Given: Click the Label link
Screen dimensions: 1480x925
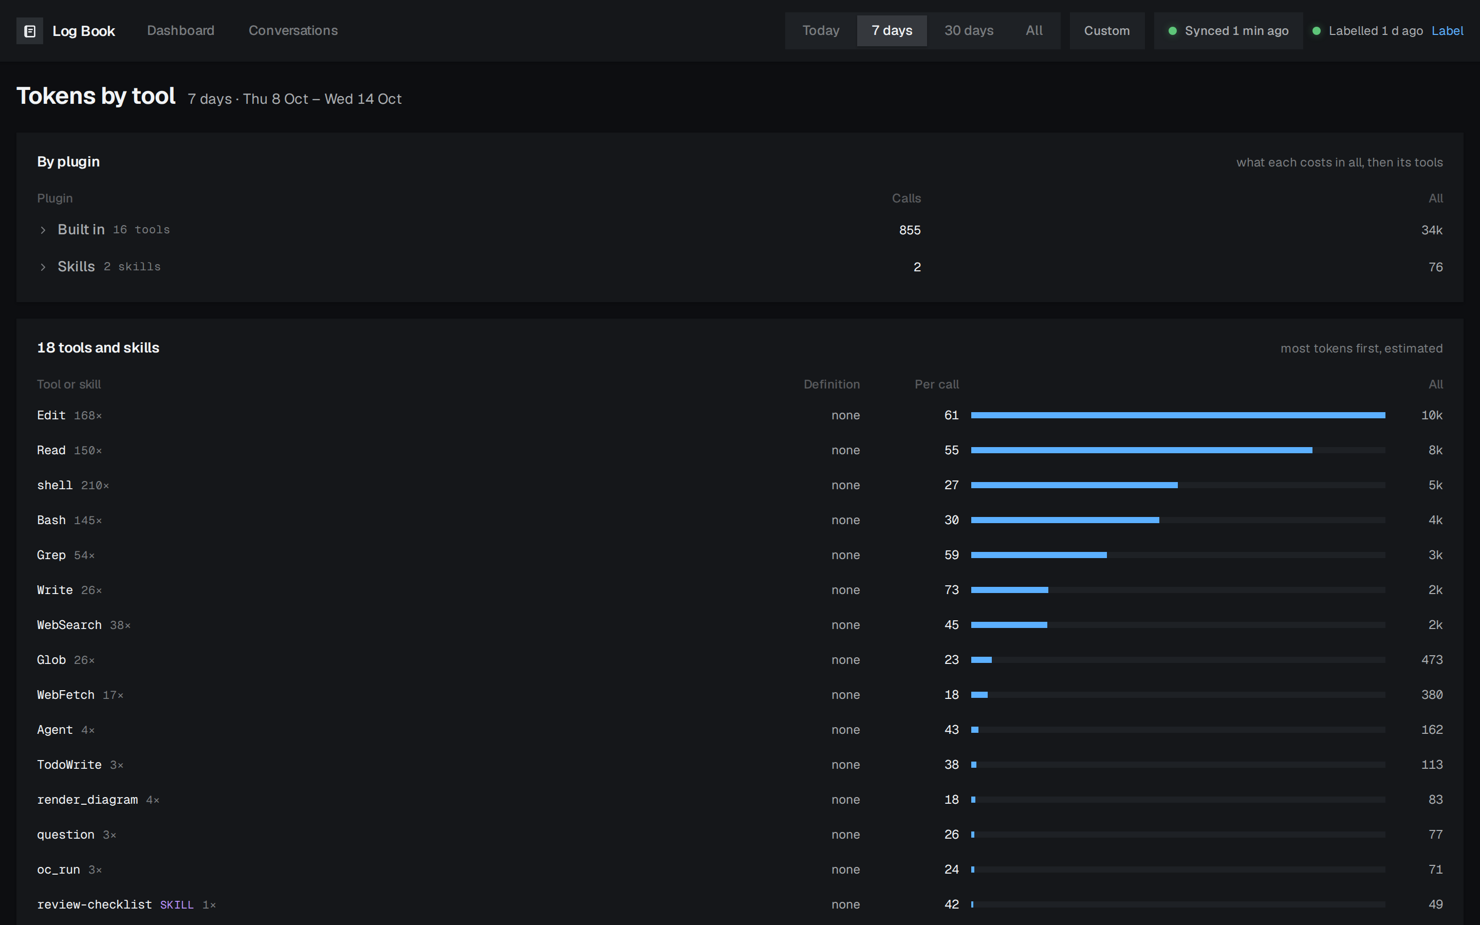Looking at the screenshot, I should click(1448, 31).
